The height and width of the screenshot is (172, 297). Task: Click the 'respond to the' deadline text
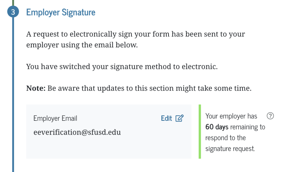pos(225,138)
